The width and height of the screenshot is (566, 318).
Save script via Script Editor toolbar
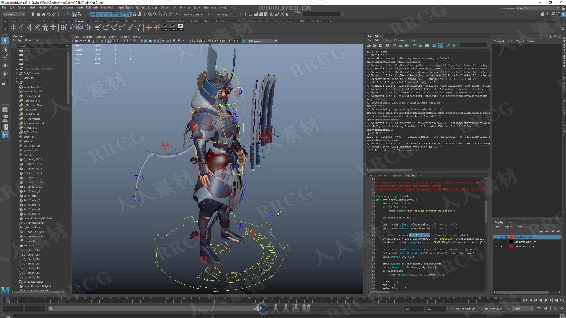[381, 46]
